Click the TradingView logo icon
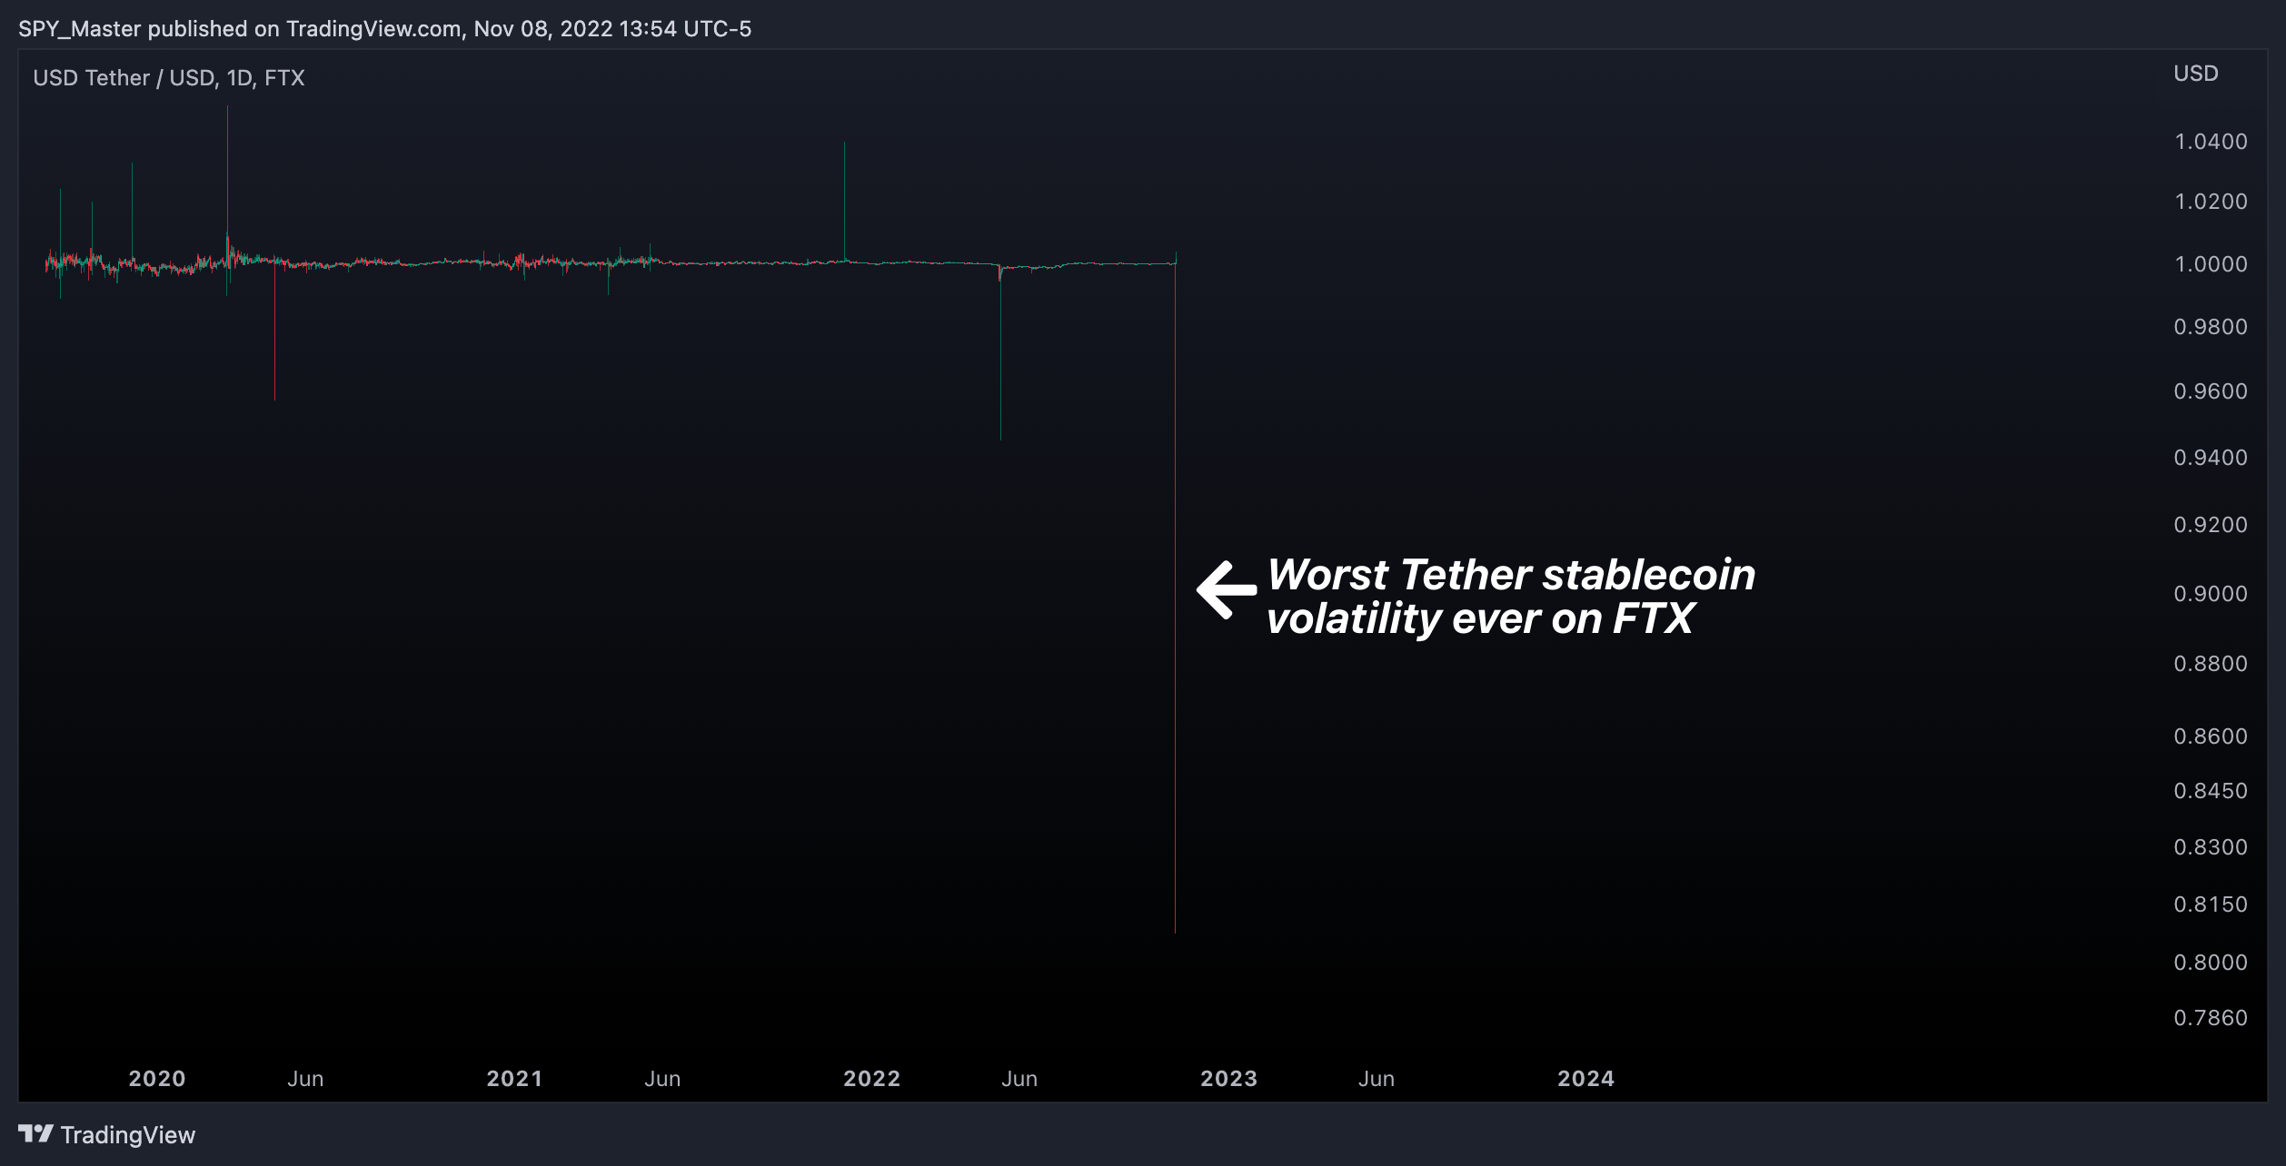Image resolution: width=2286 pixels, height=1166 pixels. (35, 1134)
